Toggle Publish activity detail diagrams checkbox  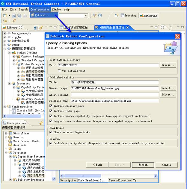(x=51, y=143)
